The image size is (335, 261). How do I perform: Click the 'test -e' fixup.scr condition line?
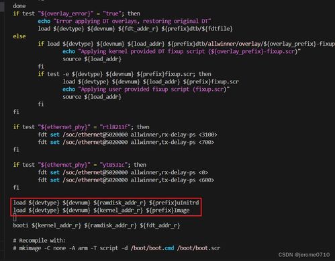tap(124, 74)
